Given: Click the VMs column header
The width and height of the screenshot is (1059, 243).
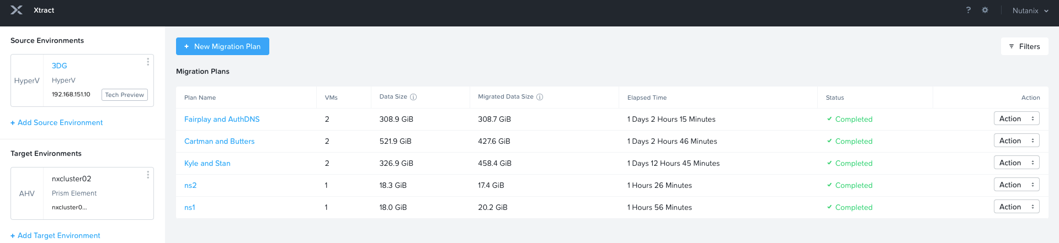Looking at the screenshot, I should 331,98.
